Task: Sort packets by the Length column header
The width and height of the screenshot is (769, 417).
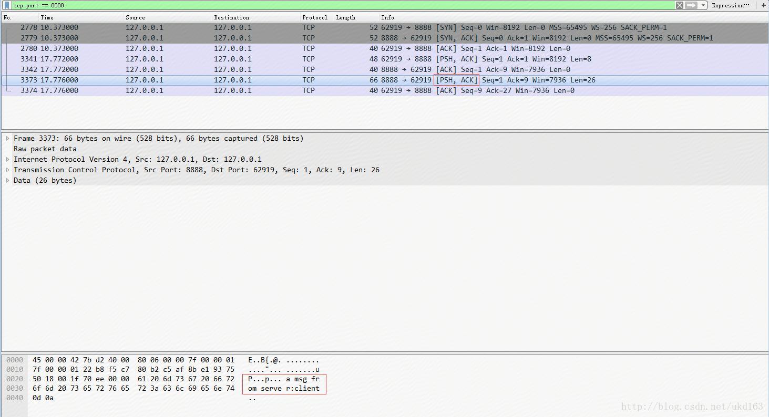Action: coord(356,17)
